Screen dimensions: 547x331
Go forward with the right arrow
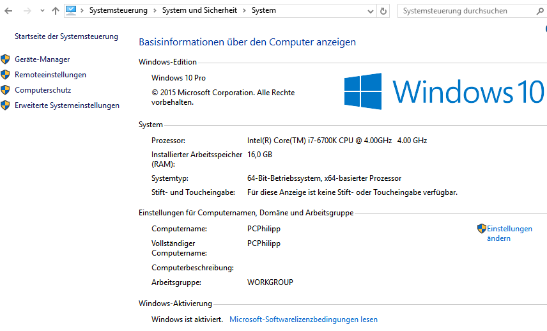tap(27, 11)
